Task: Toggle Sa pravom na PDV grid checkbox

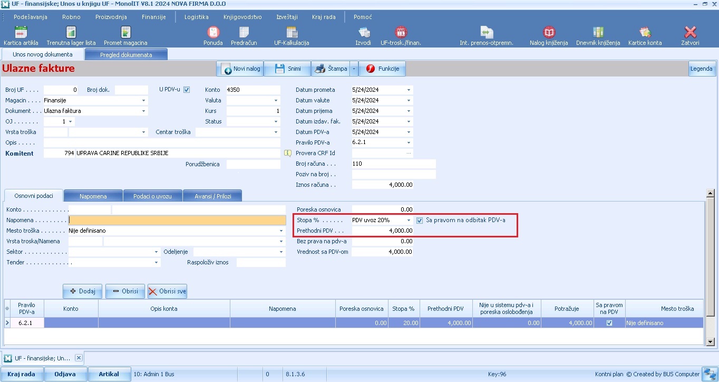Action: point(609,323)
